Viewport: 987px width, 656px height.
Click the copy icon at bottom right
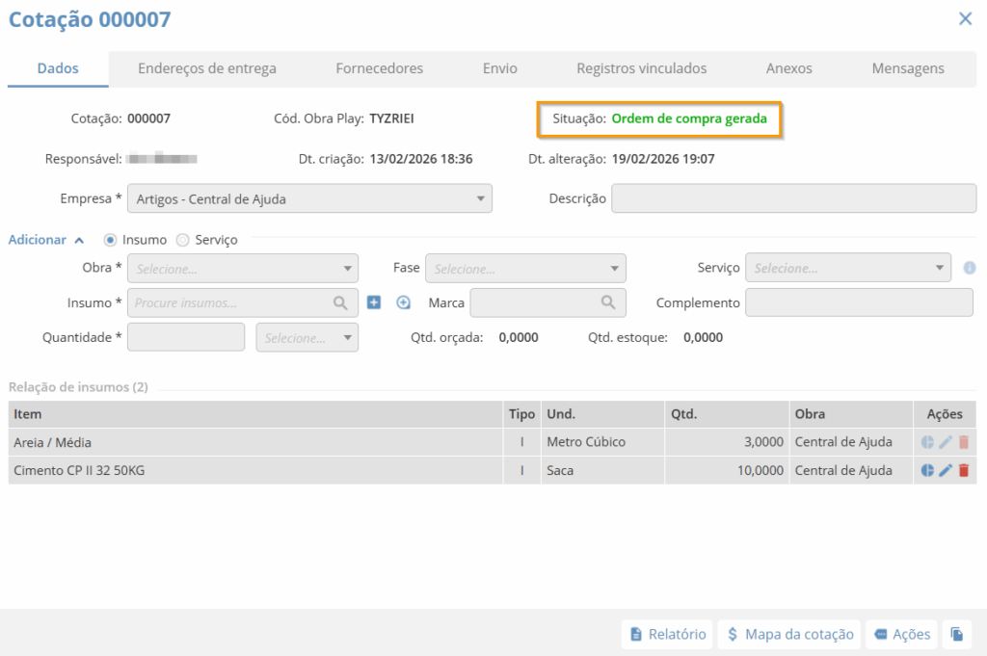click(956, 634)
